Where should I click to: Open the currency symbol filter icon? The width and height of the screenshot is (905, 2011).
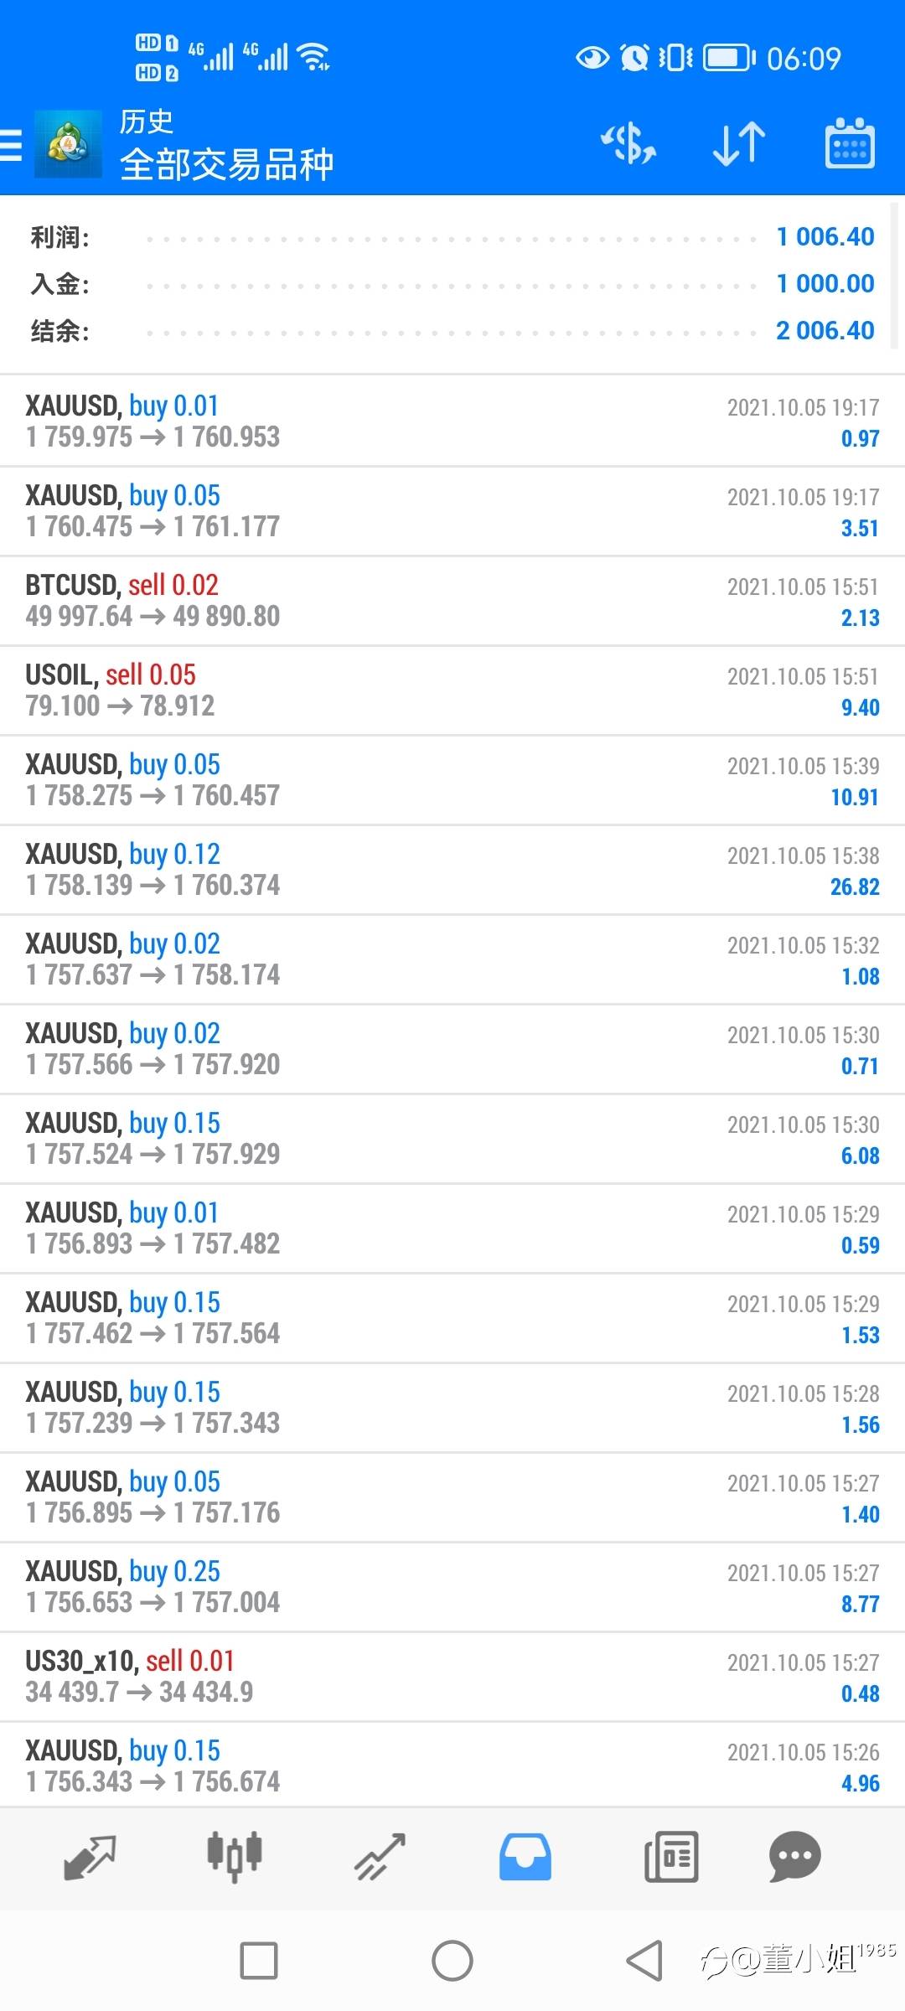point(628,144)
